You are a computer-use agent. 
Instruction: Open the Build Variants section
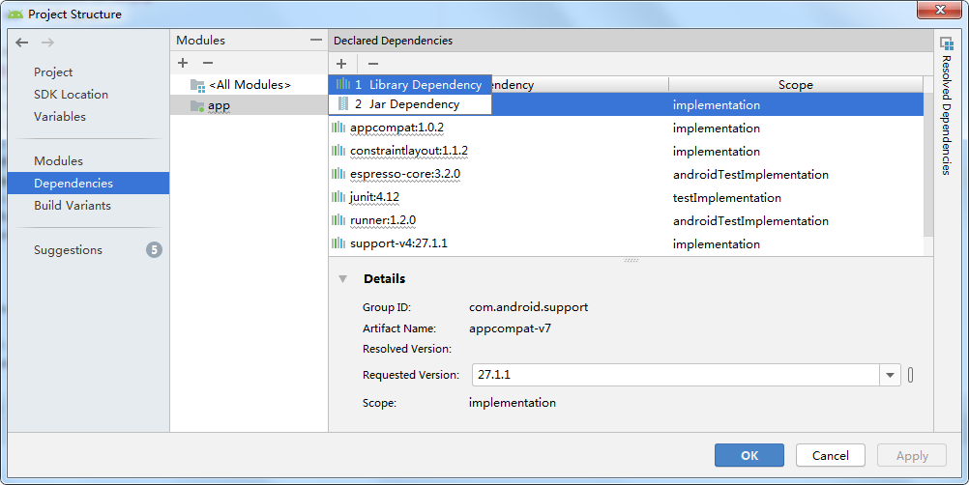(73, 206)
